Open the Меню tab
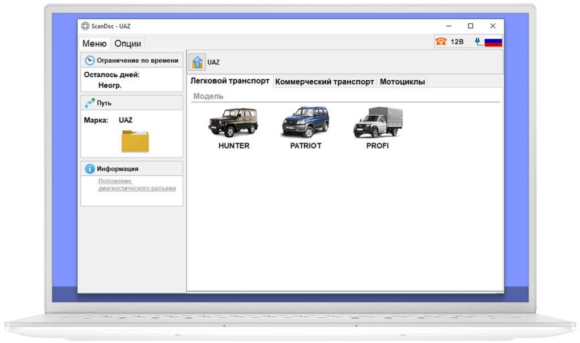 click(94, 44)
